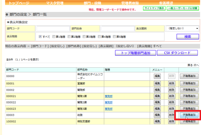Check the 第2階層 checkbox
This screenshot has height=135, width=201.
pos(69,37)
